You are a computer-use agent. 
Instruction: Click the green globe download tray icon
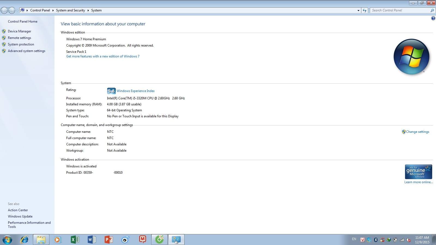click(389, 240)
